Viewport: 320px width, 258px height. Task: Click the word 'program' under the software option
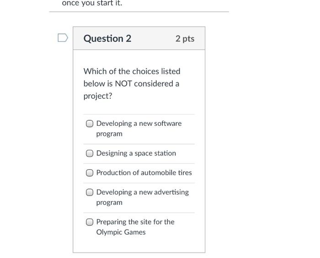tap(109, 134)
